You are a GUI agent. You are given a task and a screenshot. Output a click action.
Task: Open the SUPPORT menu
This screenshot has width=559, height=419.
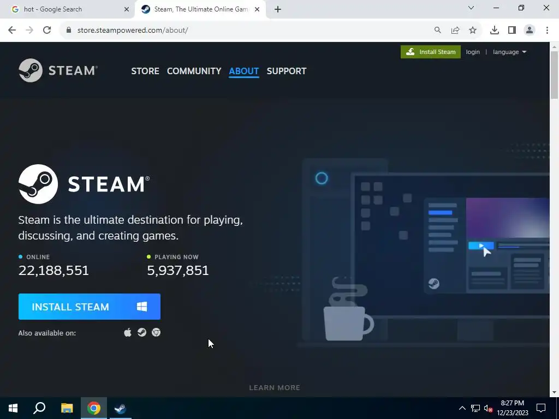(x=286, y=71)
